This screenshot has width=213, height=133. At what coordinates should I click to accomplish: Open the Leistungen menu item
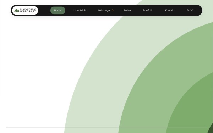[105, 10]
